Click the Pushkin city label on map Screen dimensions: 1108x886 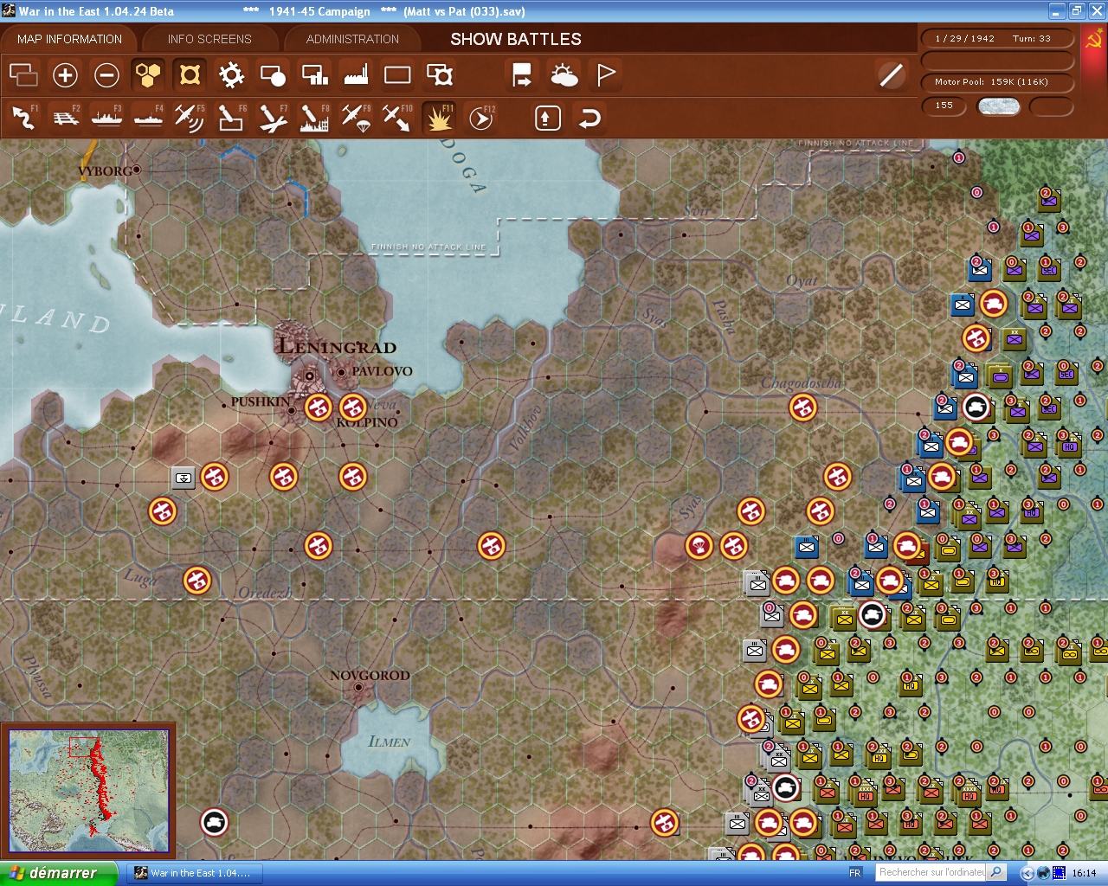(261, 402)
